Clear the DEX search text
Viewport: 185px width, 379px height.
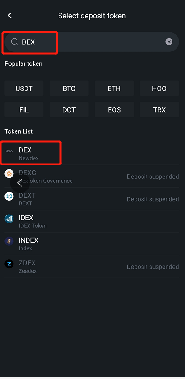point(169,42)
